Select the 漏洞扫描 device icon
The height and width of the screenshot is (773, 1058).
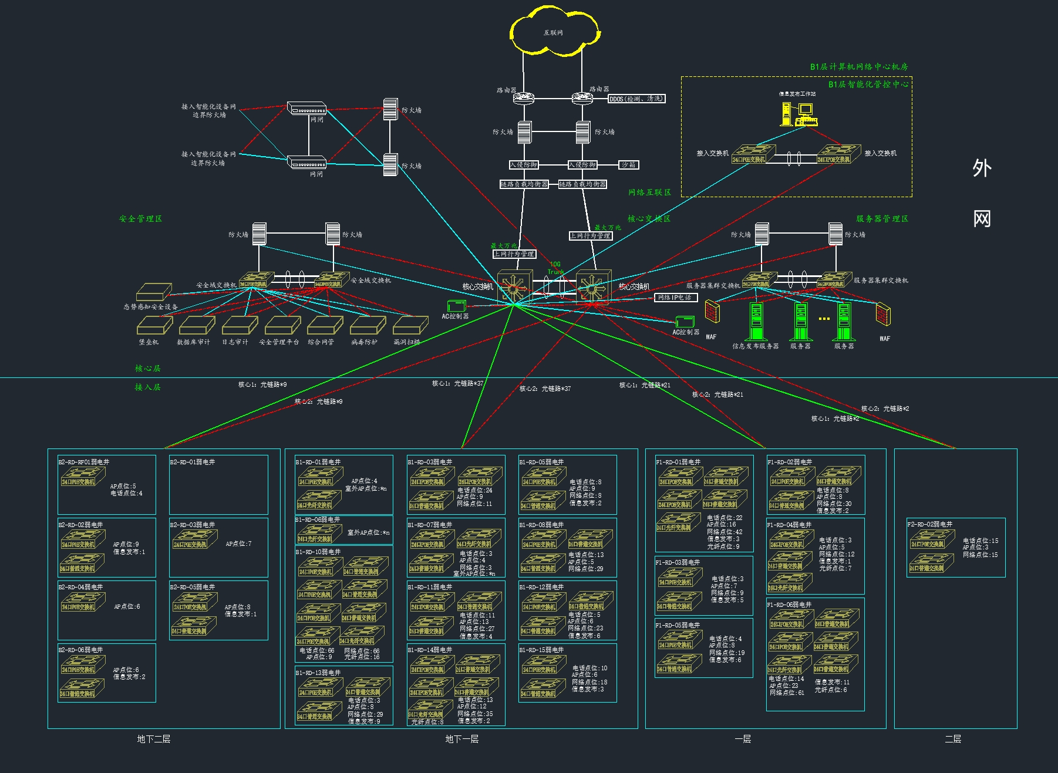pyautogui.click(x=410, y=325)
